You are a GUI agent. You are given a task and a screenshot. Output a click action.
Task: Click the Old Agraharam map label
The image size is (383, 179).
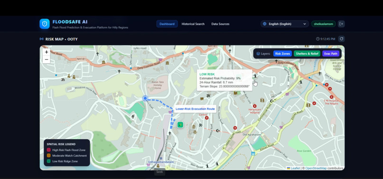(x=252, y=134)
